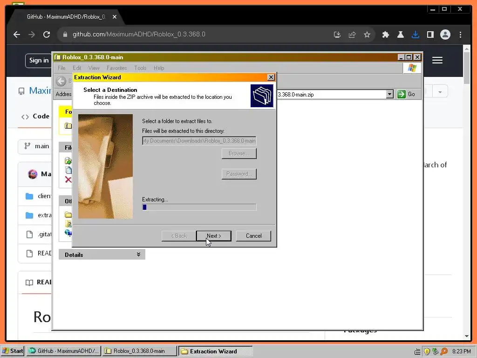The image size is (477, 358).
Task: Show Chrome downloads
Action: (x=415, y=34)
